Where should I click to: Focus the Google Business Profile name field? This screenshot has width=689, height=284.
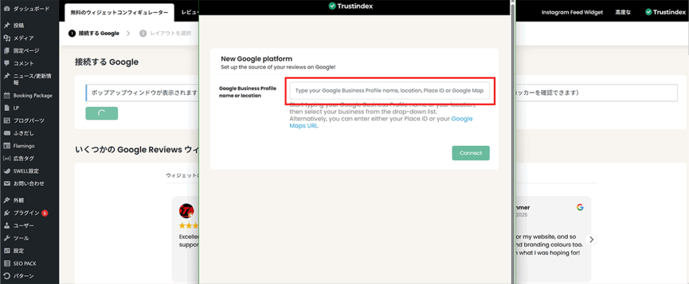(389, 91)
